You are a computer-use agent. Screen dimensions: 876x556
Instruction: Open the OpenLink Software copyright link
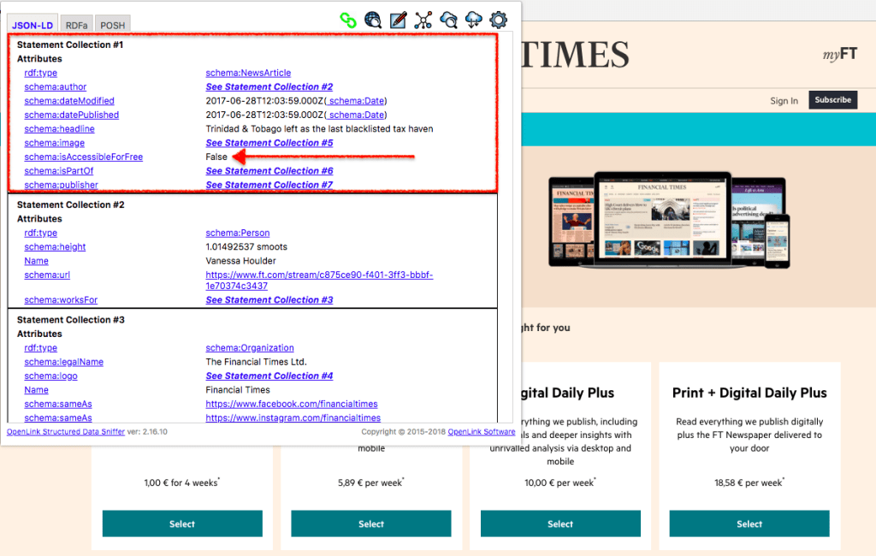pos(481,431)
